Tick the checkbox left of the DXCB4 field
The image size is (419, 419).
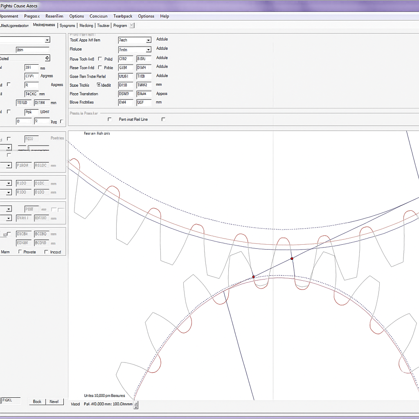[x=9, y=234]
